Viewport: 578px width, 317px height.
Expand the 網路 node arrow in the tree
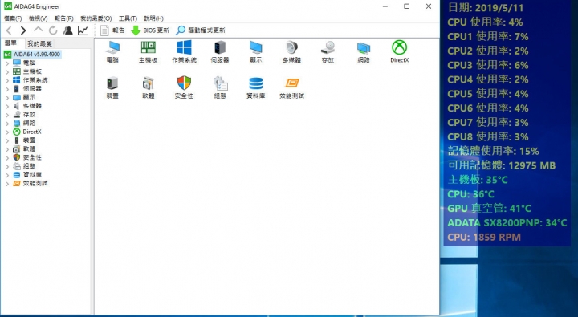tap(7, 123)
